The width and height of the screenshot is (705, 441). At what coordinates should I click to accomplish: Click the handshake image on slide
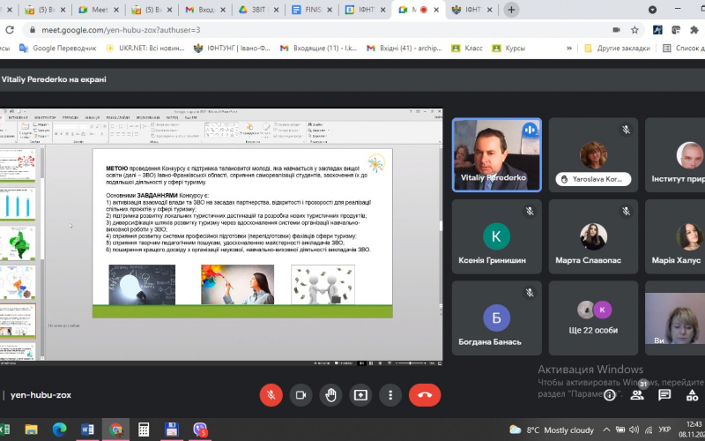[323, 285]
